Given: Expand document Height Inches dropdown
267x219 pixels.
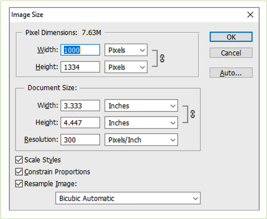Looking at the screenshot, I should click(x=141, y=123).
